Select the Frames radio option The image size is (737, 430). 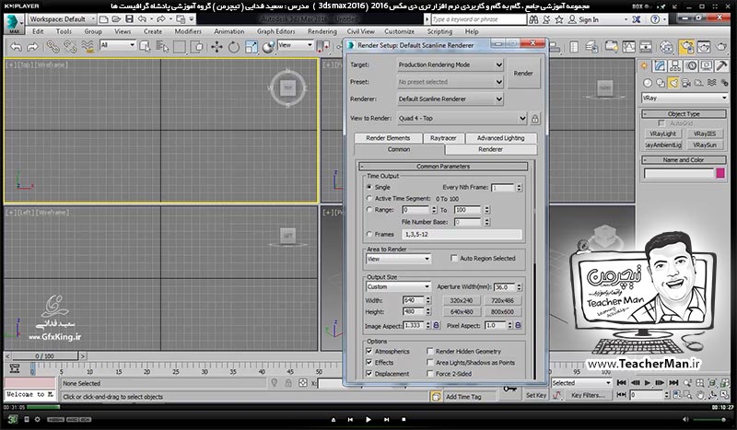pos(369,234)
